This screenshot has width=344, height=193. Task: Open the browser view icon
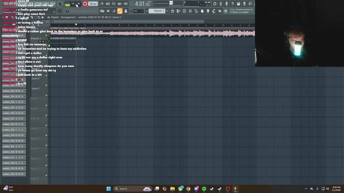[196, 11]
